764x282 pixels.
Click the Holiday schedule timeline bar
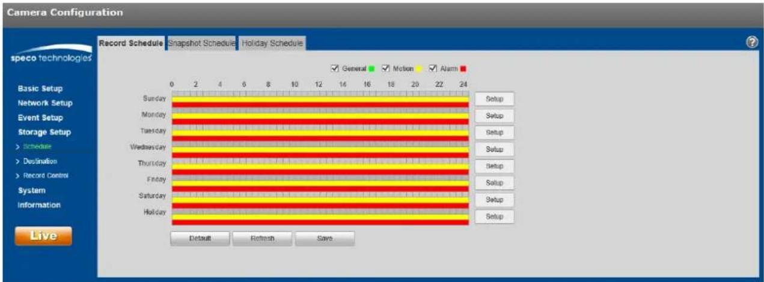[x=320, y=217]
